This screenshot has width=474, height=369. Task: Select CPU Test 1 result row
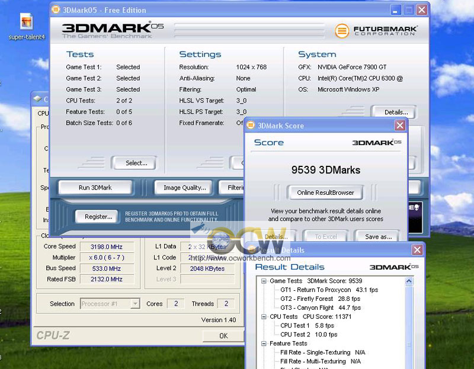point(307,326)
